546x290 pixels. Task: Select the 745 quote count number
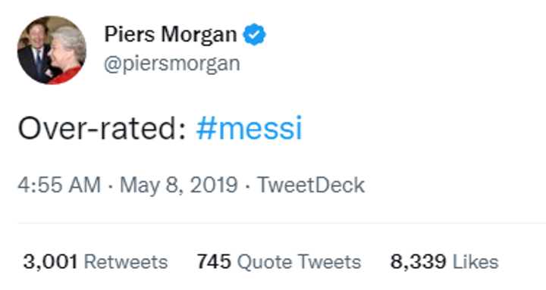[x=214, y=261]
